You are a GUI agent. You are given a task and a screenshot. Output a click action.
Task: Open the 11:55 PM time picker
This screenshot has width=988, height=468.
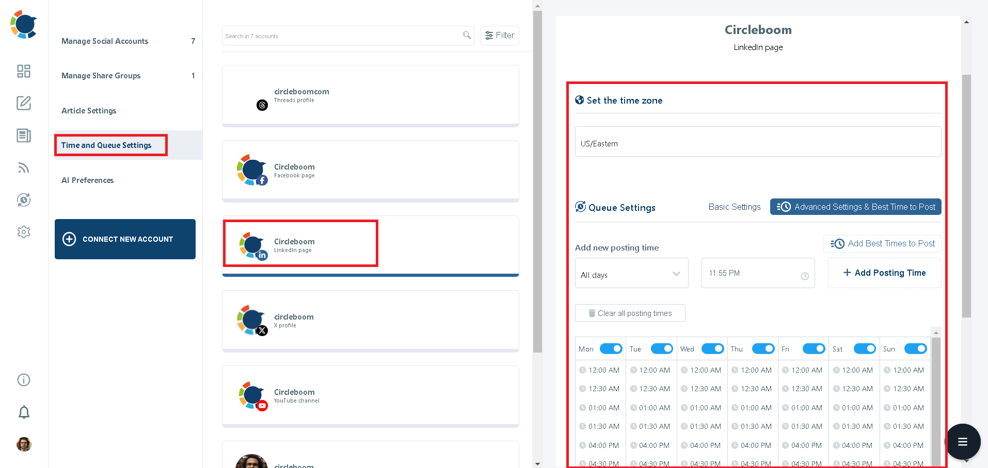pyautogui.click(x=757, y=273)
